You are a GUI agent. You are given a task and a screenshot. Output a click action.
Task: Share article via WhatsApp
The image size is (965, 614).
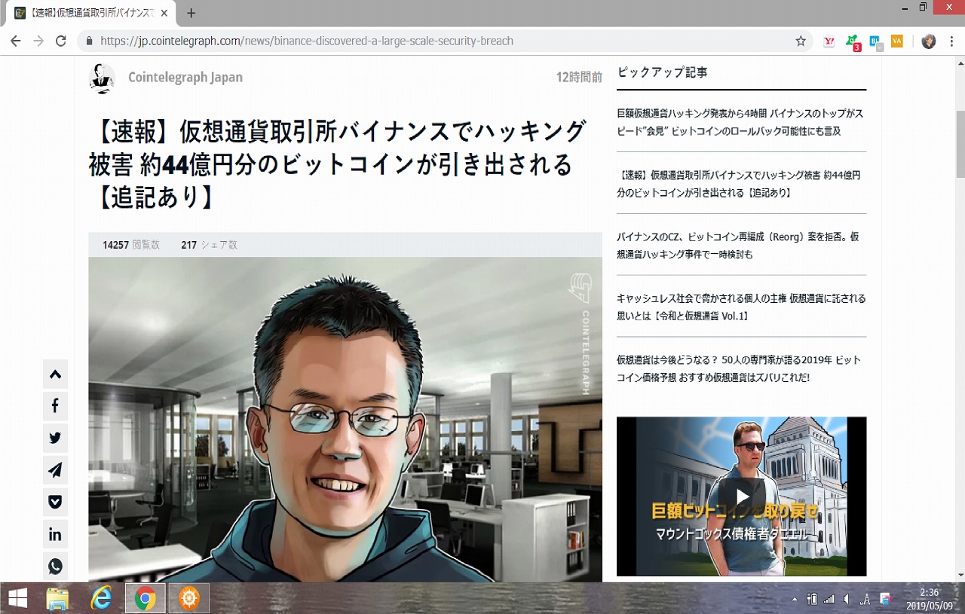click(x=55, y=566)
